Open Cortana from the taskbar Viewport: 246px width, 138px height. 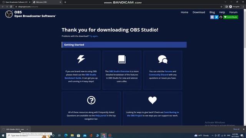tap(53, 135)
